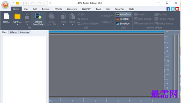Screen dimensions: 183x103
Task: Open an audio file with Open folder icon
Action: [x=17, y=16]
